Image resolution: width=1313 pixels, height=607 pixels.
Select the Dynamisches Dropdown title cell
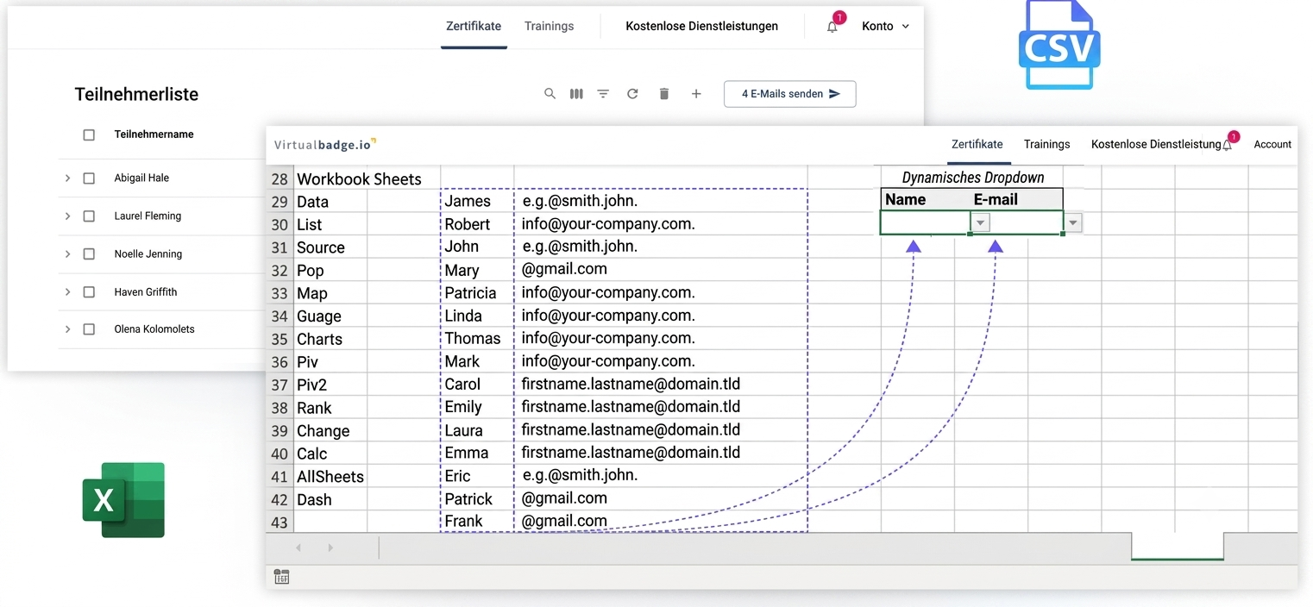tap(972, 178)
